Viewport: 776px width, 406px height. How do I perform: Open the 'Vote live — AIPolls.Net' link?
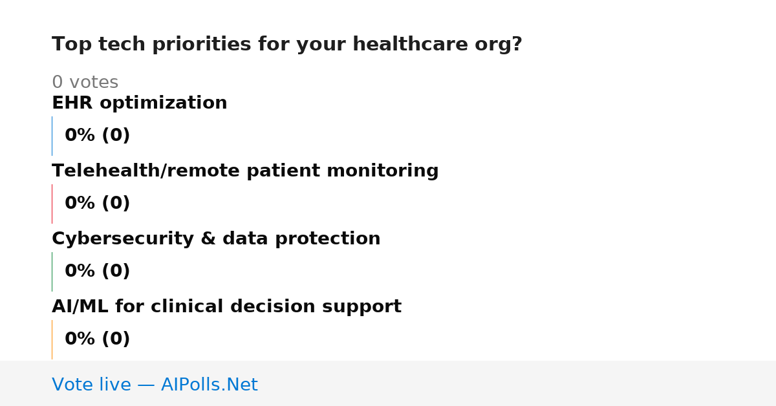pyautogui.click(x=155, y=385)
